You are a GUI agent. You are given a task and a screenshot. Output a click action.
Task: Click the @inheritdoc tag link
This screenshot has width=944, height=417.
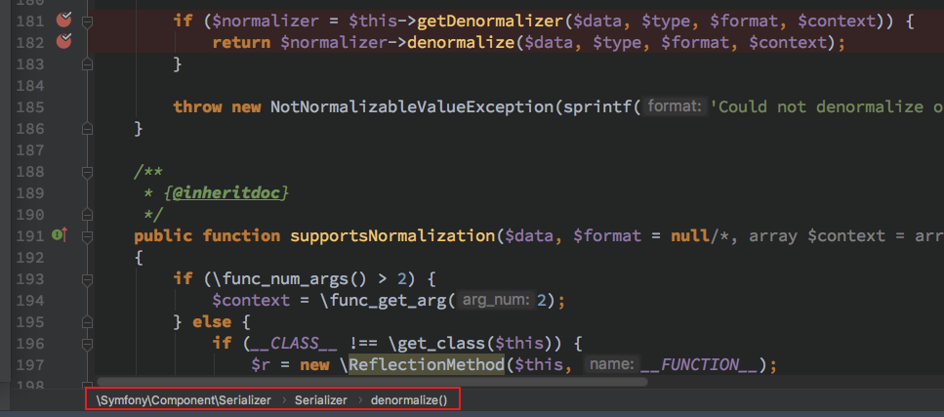(229, 192)
